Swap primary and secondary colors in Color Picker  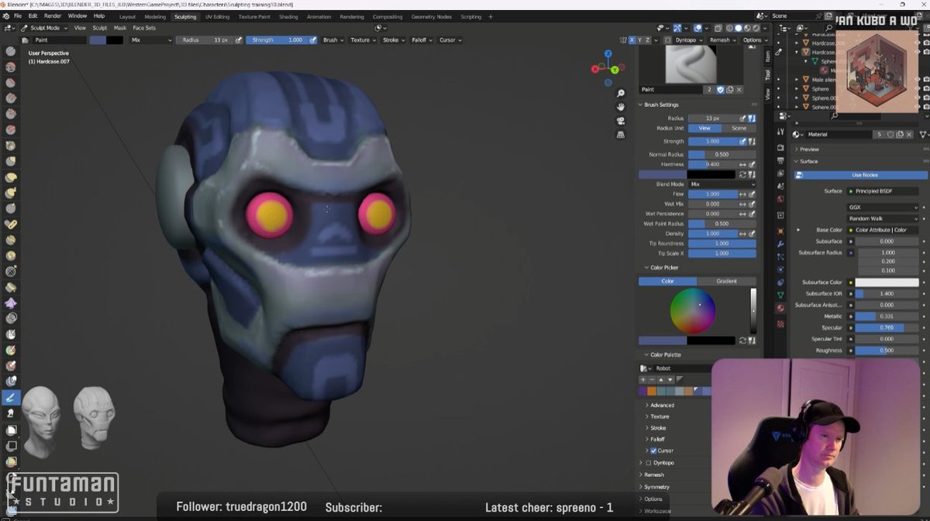[743, 341]
